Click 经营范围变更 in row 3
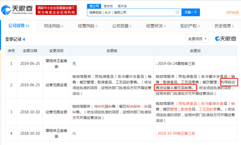 click(x=56, y=112)
